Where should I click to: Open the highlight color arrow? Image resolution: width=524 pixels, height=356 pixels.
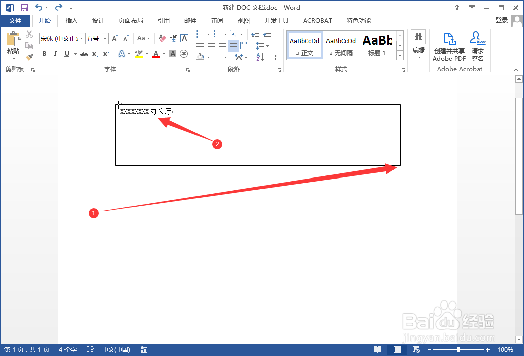[x=147, y=54]
